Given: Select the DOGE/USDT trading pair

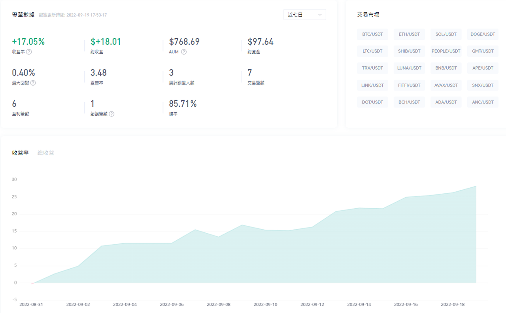Looking at the screenshot, I should [x=483, y=34].
